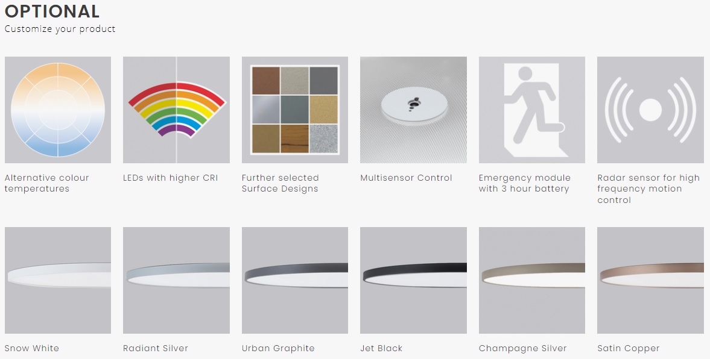Click Further selected Surface Designs caption
The image size is (710, 359).
point(281,183)
